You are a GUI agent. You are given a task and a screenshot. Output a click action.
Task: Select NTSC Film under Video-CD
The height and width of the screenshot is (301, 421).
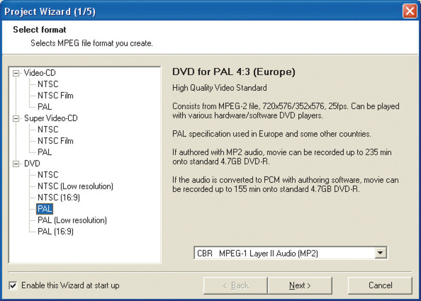tap(55, 95)
